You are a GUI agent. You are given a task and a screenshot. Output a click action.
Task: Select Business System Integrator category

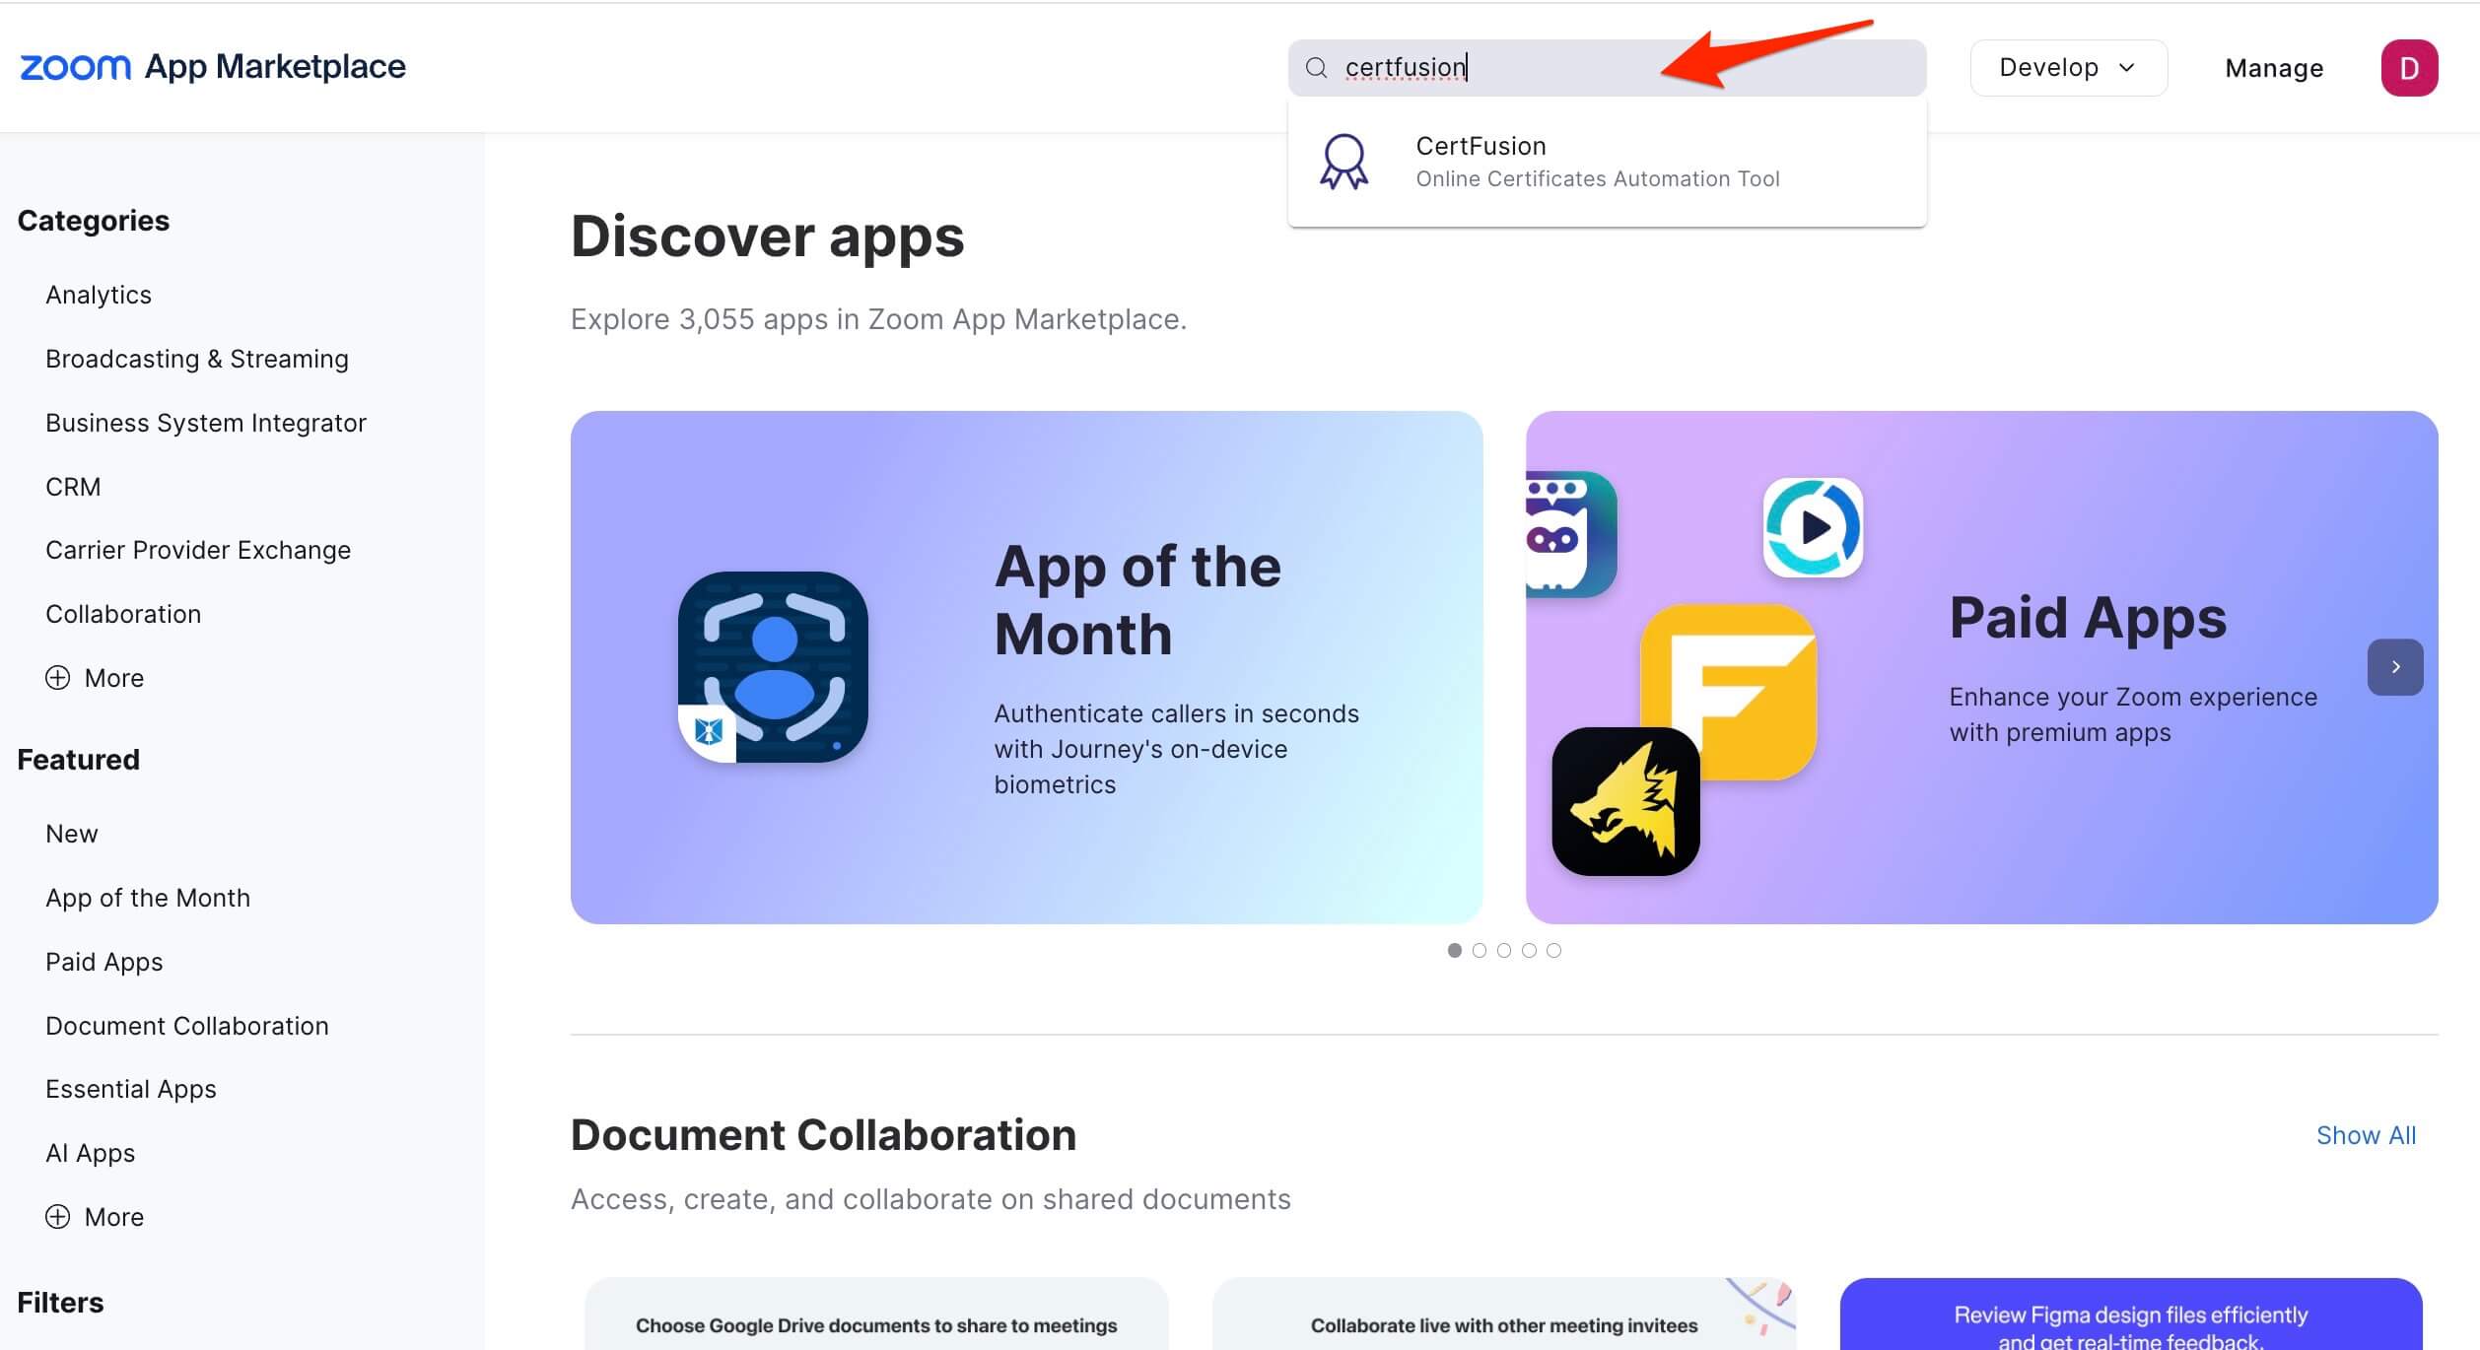(206, 423)
